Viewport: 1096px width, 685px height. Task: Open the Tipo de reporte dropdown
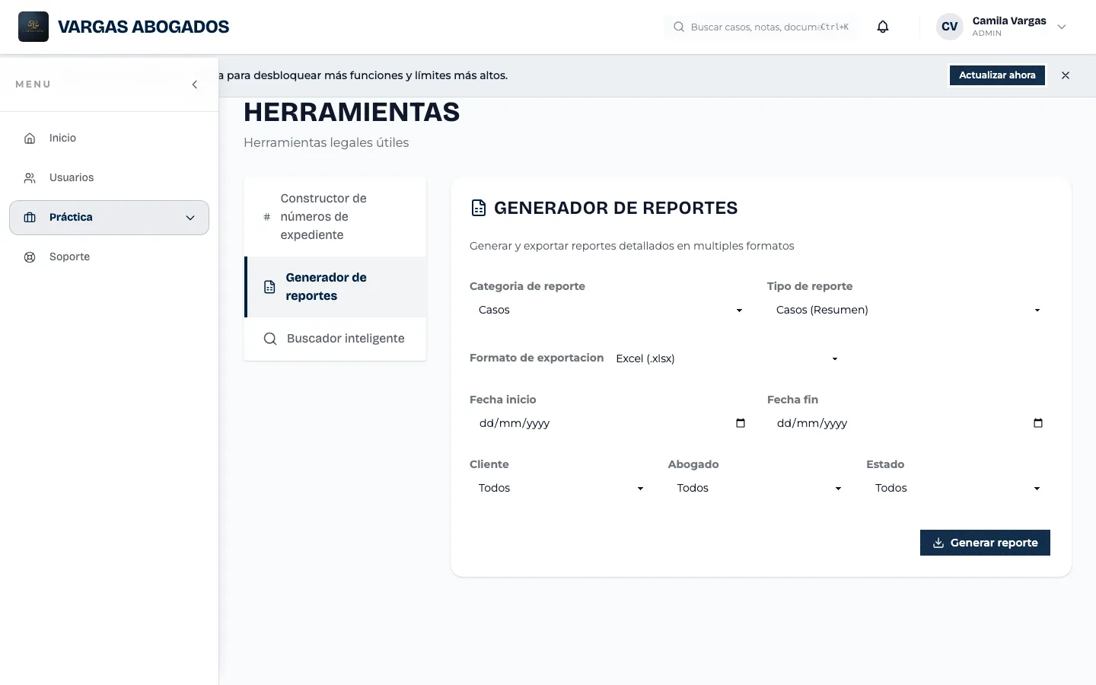tap(907, 310)
